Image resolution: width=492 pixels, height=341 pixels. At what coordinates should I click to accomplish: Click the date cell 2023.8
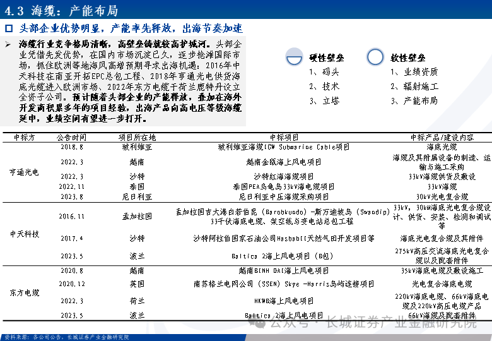pyautogui.click(x=72, y=196)
